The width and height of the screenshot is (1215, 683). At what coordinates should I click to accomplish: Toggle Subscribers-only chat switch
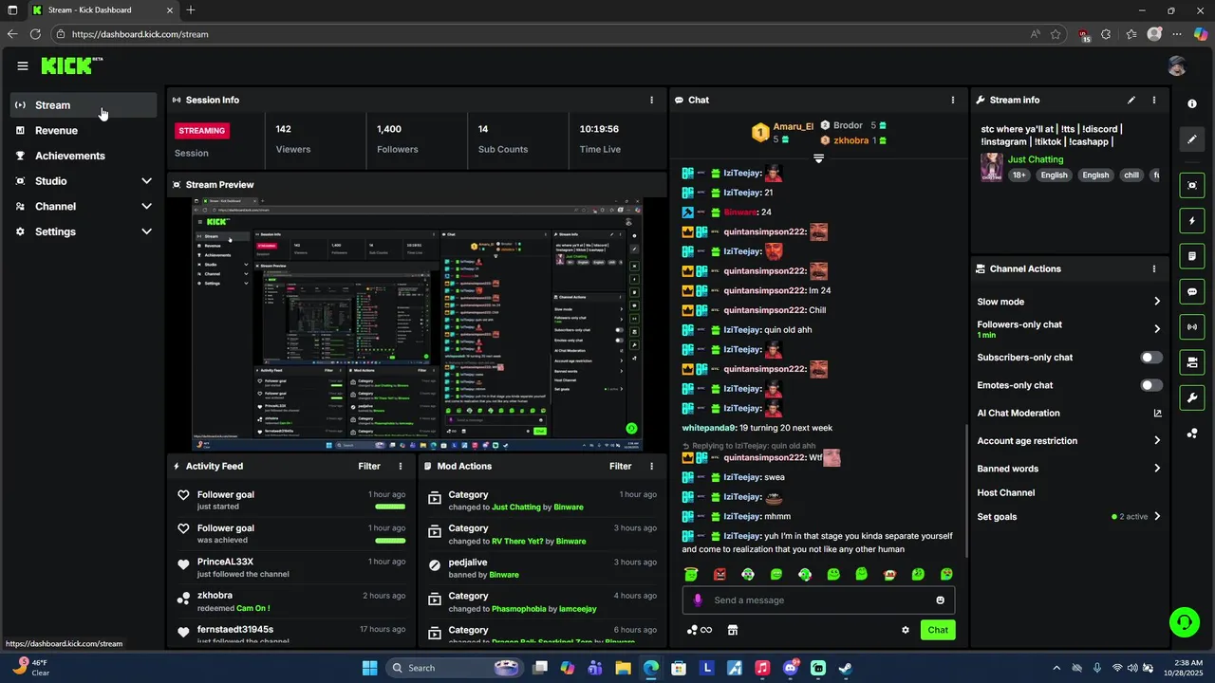click(x=1150, y=358)
